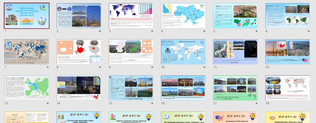The height and width of the screenshot is (123, 316).
Task: Select slide 13 thumbnail with Europe map
Action: (x=27, y=88)
